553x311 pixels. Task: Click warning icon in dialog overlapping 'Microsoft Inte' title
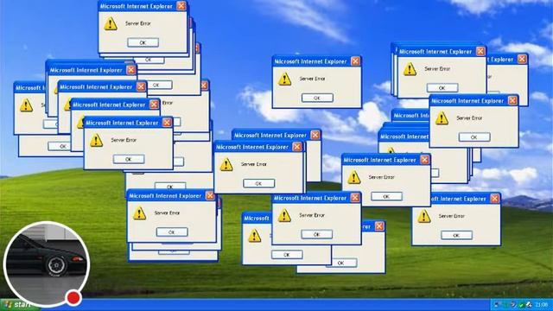pos(442,119)
